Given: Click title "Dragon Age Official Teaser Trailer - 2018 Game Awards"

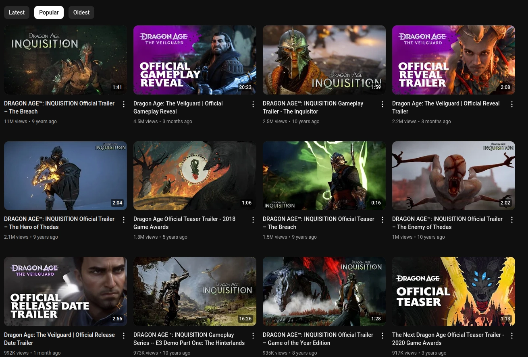Looking at the screenshot, I should click(x=184, y=223).
